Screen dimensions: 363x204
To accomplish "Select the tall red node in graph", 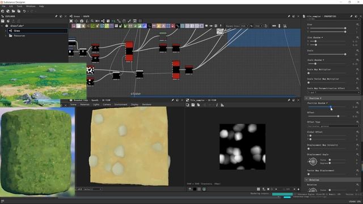I will [129, 52].
